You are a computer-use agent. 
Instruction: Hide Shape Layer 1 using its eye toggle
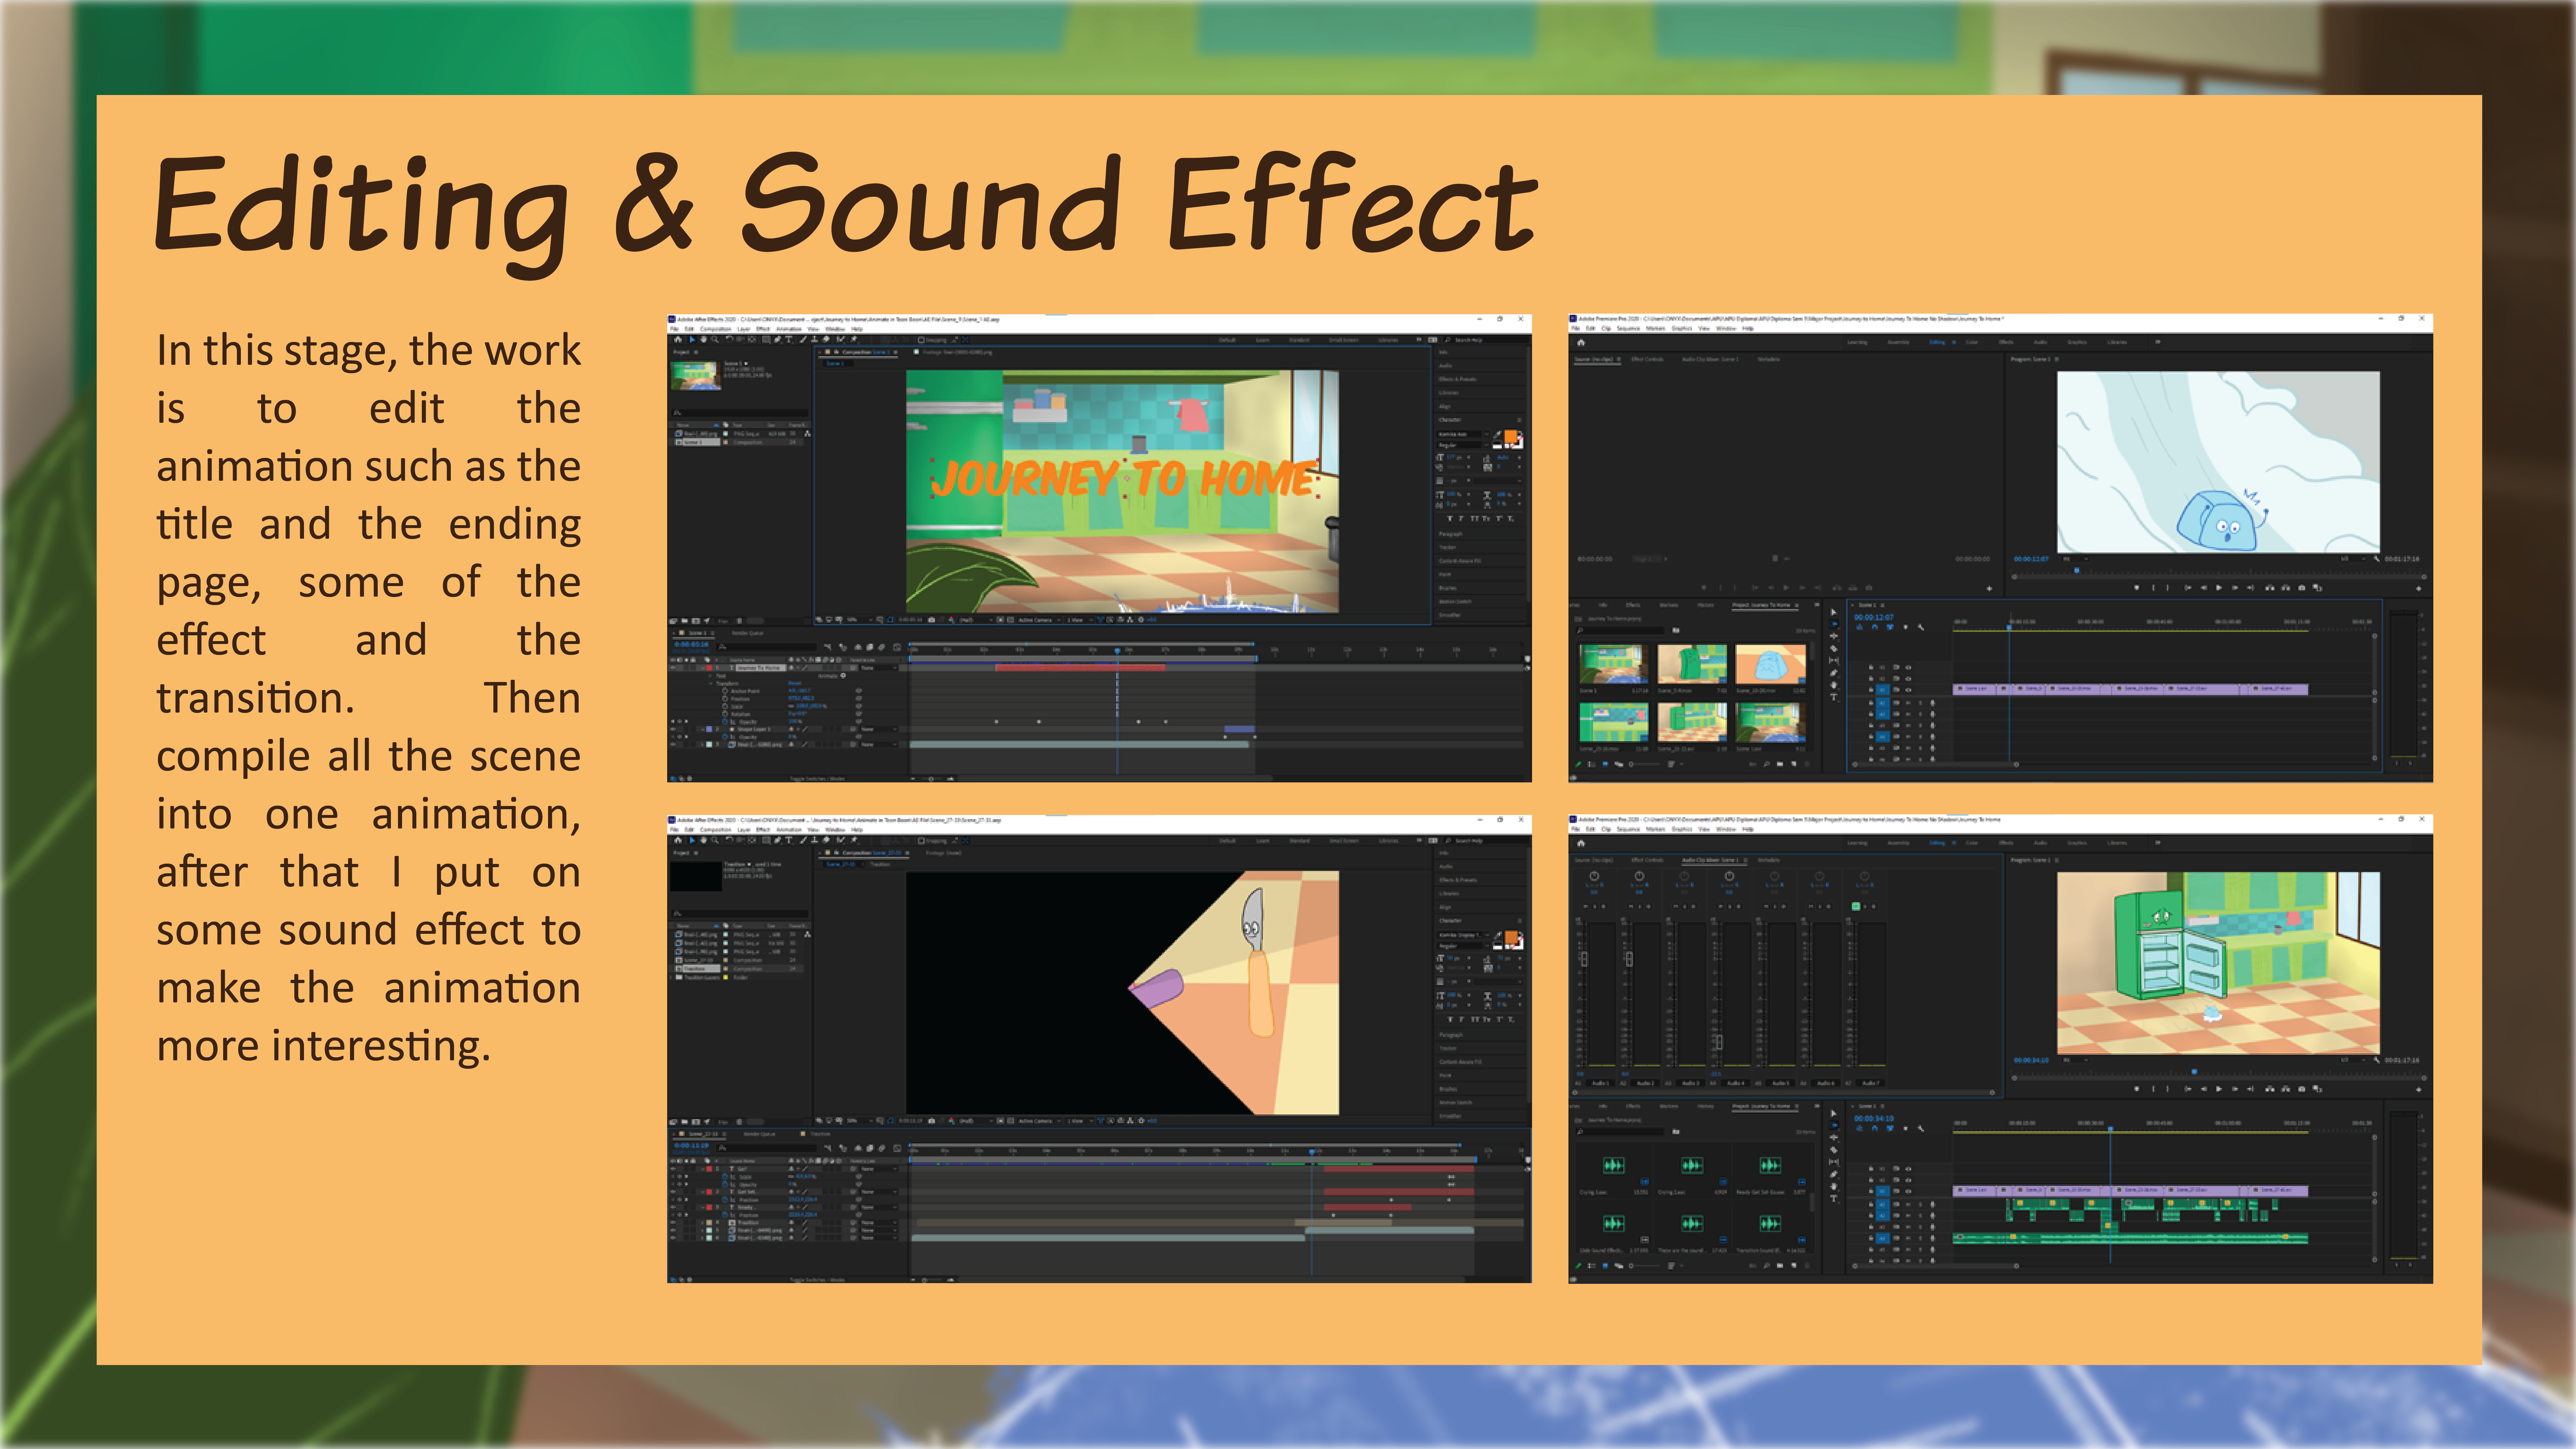(x=673, y=729)
